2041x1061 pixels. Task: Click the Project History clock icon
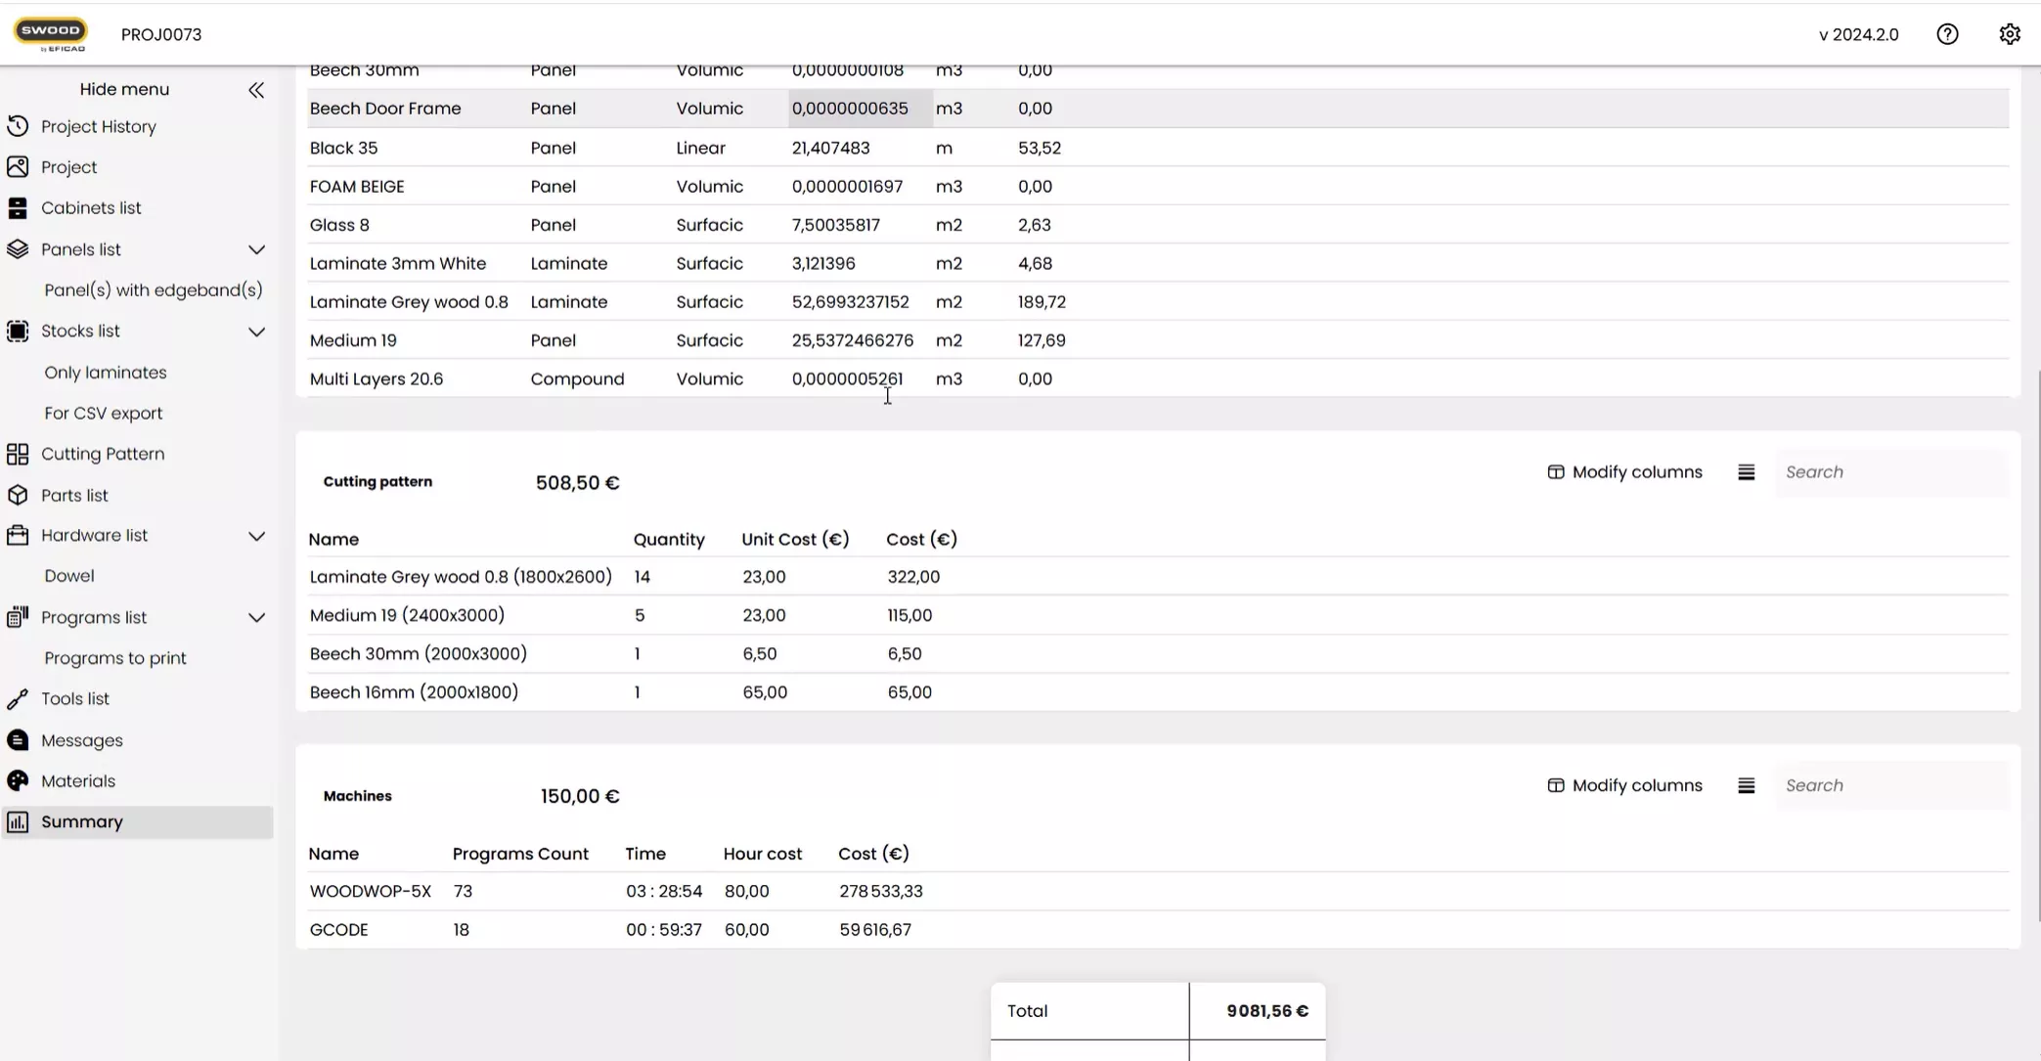[18, 126]
